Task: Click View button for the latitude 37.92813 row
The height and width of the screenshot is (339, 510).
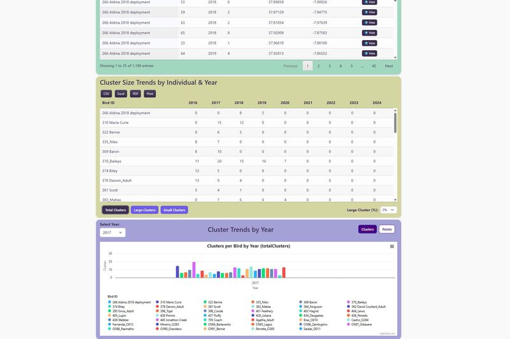Action: click(x=370, y=53)
